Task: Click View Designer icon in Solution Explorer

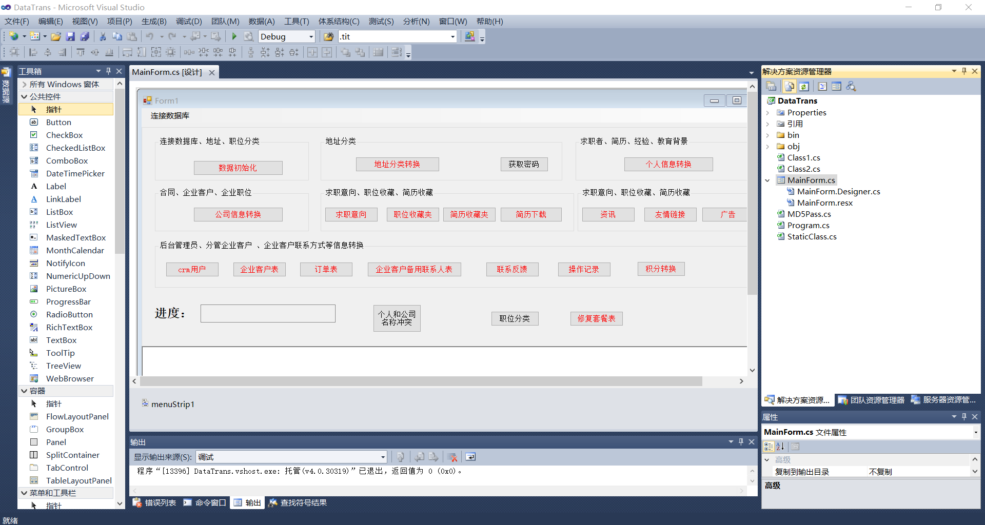Action: [x=836, y=86]
